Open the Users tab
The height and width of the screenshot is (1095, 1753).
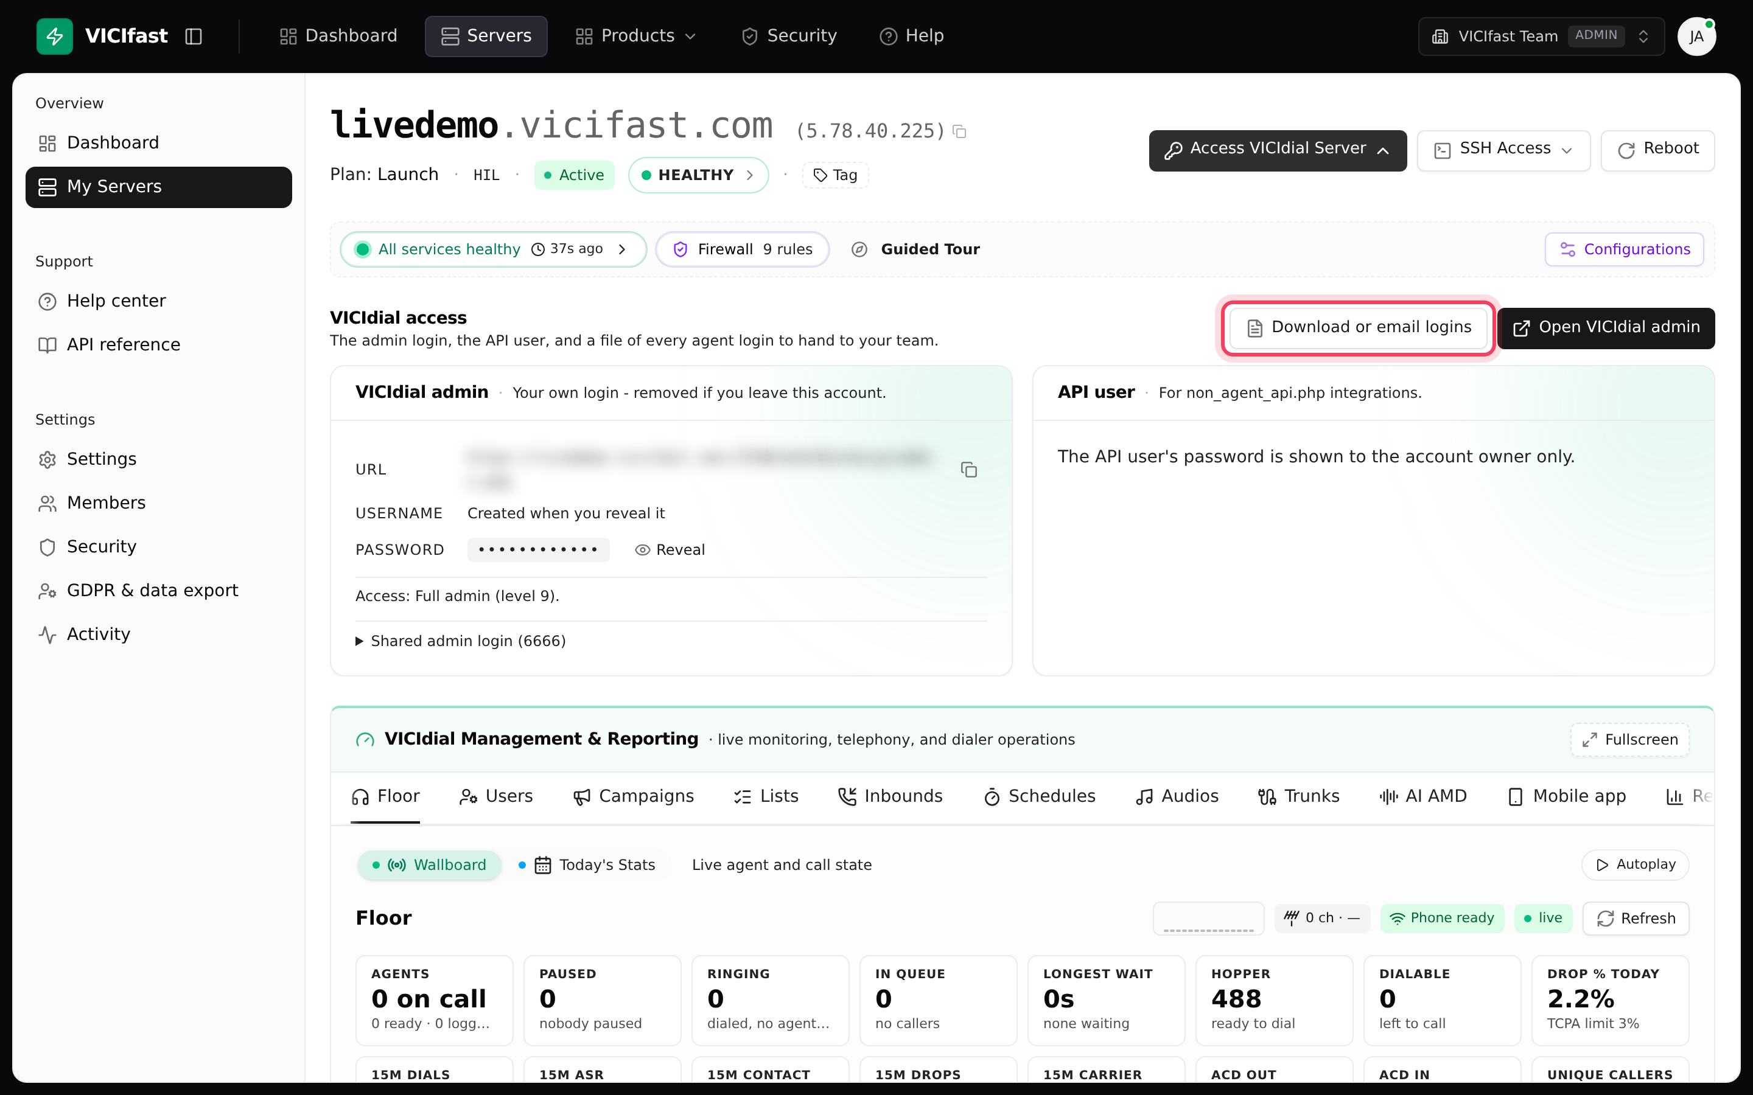click(x=496, y=797)
